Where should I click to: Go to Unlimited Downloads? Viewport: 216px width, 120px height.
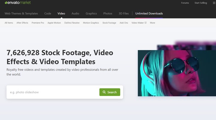[x=149, y=13]
